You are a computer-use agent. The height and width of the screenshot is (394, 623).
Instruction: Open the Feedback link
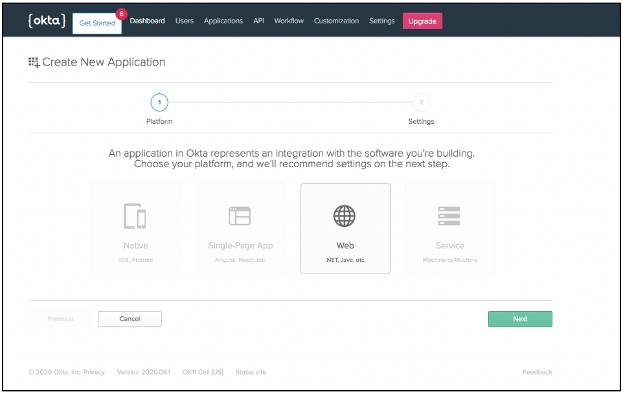[537, 372]
